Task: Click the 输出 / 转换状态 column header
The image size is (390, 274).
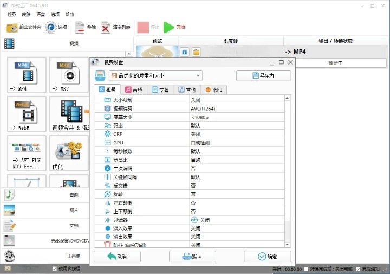Action: (335, 41)
